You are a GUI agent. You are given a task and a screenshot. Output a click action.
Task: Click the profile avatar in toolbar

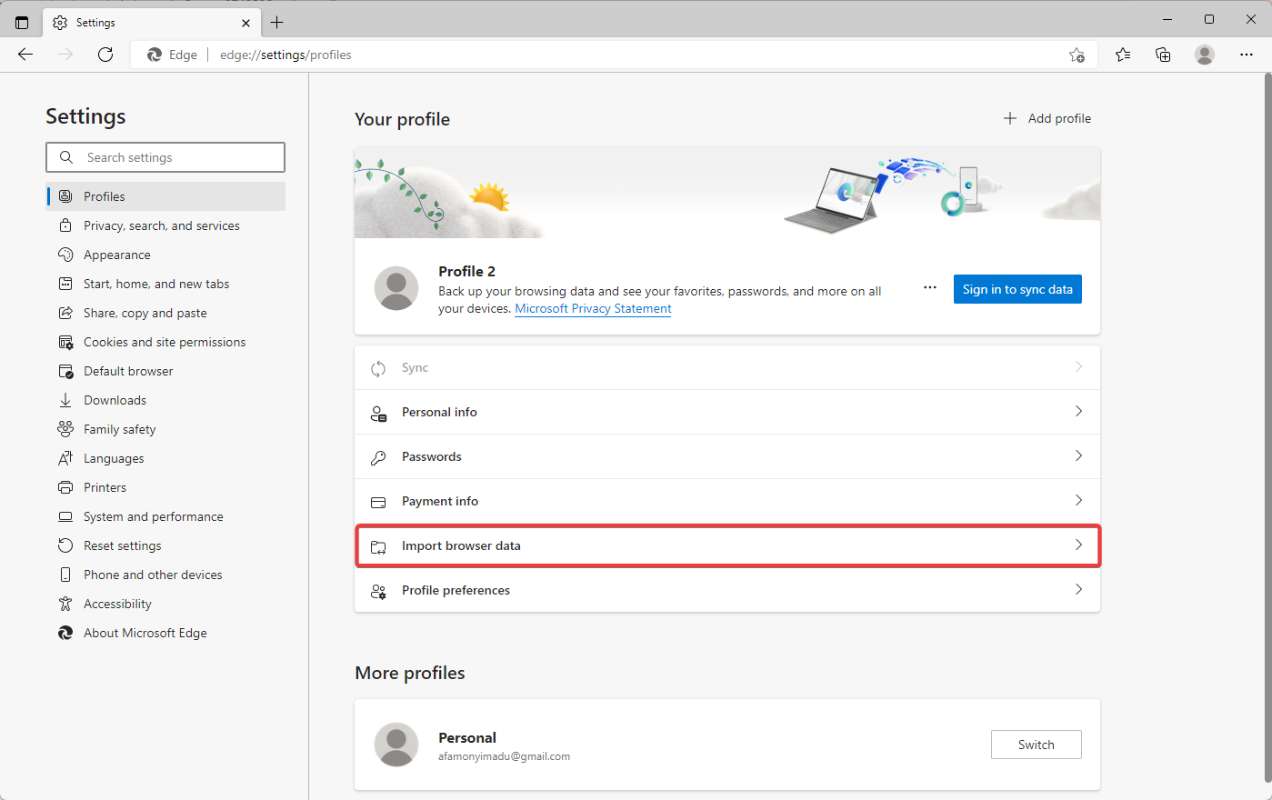point(1205,55)
